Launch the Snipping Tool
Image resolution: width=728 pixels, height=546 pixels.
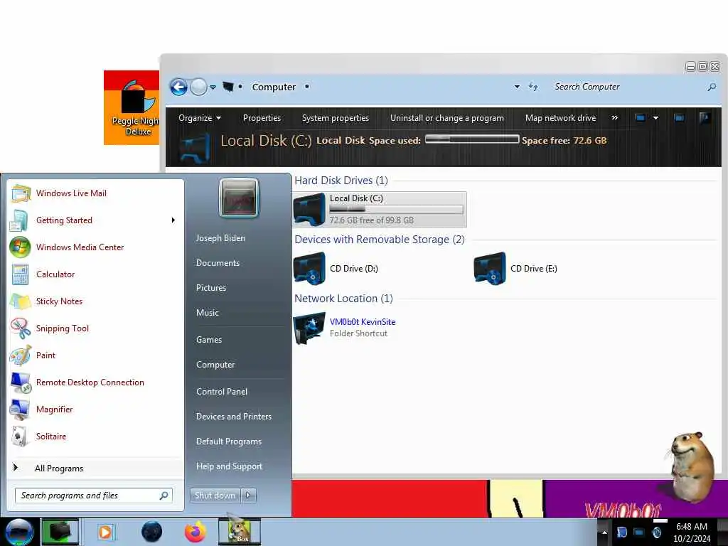tap(96, 328)
